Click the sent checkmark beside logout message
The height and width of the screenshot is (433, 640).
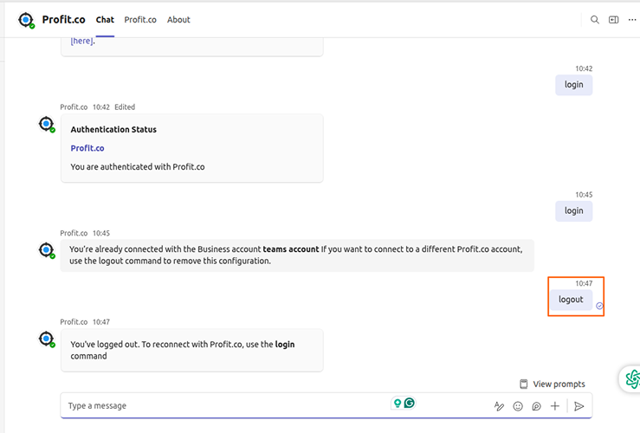pos(599,306)
